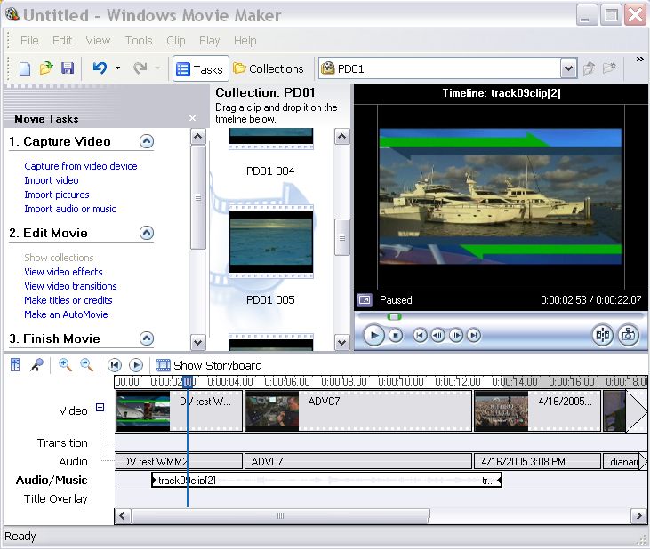Click the New Collection Folder icon
The height and width of the screenshot is (549, 650).
609,68
